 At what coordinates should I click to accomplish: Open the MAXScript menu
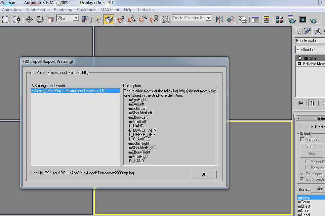[110, 10]
